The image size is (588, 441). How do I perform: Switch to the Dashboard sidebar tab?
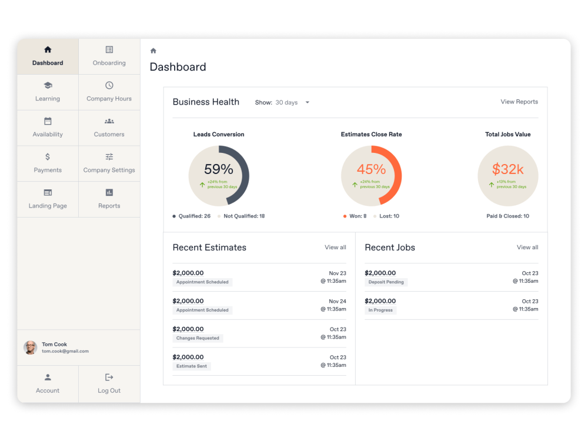pos(47,56)
